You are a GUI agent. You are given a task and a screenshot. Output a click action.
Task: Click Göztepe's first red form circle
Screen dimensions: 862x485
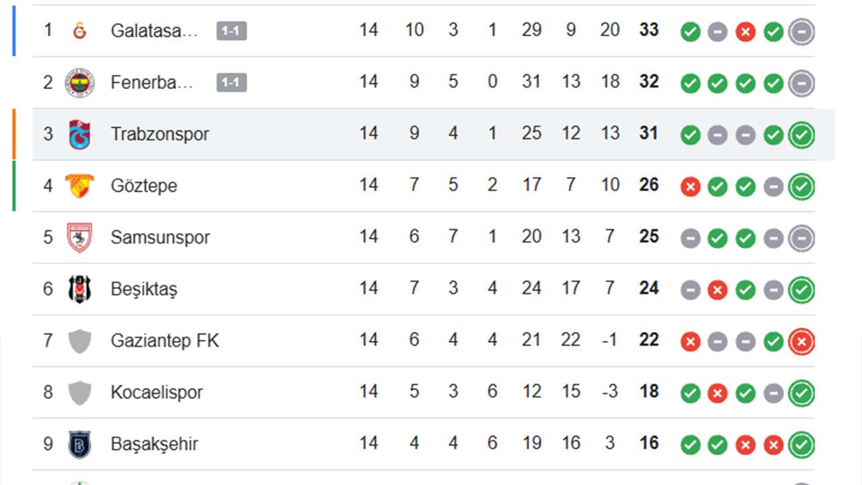coord(690,186)
